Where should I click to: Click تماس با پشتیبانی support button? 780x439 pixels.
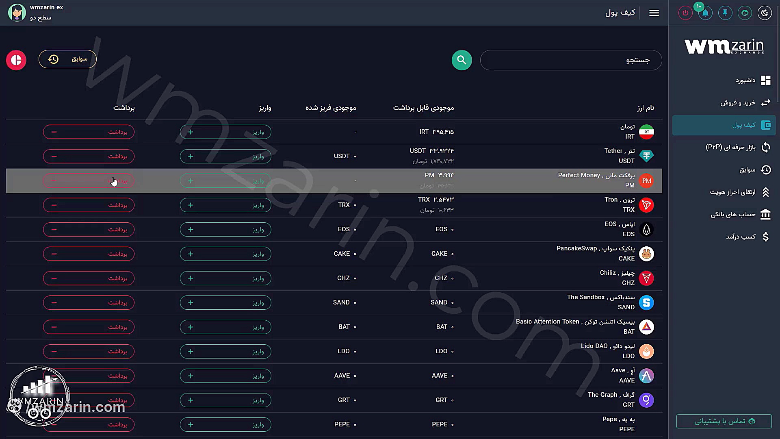(724, 421)
